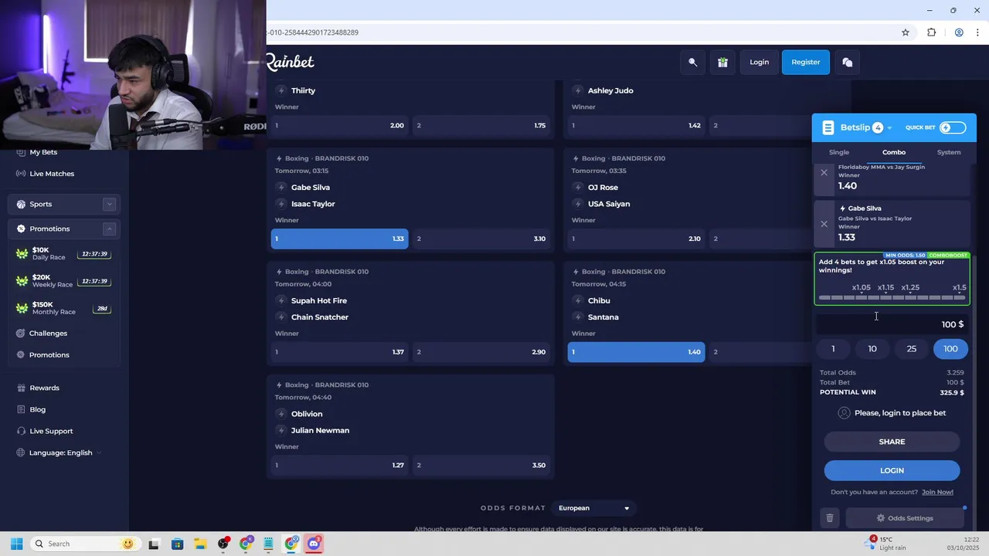The width and height of the screenshot is (989, 556).
Task: Click the Register button
Action: pyautogui.click(x=806, y=63)
